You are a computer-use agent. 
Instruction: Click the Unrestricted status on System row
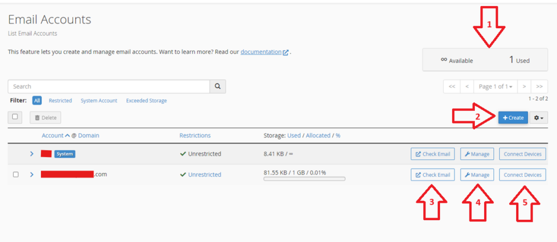(201, 154)
